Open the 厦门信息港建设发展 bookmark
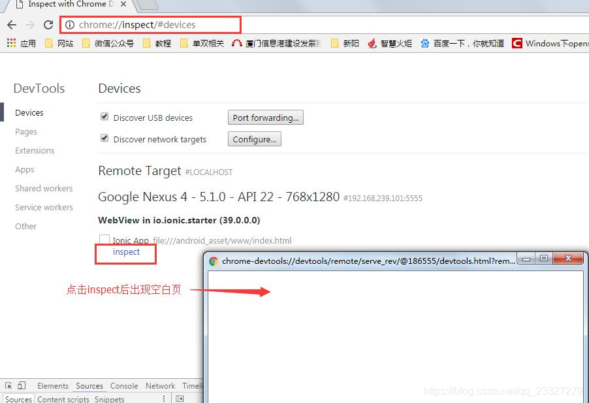 [x=276, y=43]
